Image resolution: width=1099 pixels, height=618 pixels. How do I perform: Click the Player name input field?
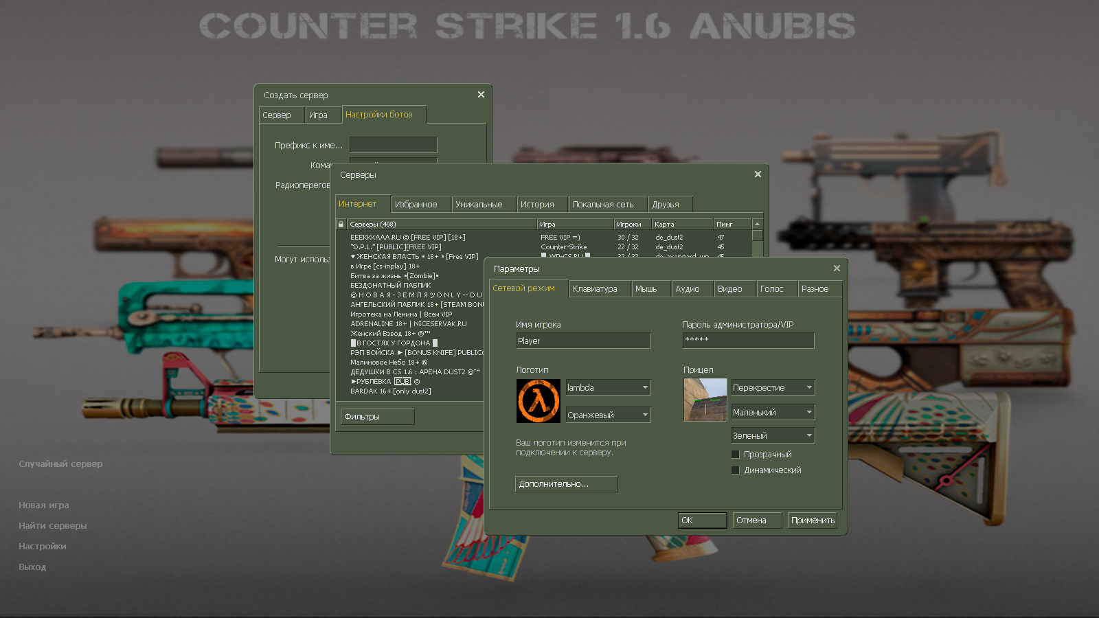pyautogui.click(x=583, y=341)
